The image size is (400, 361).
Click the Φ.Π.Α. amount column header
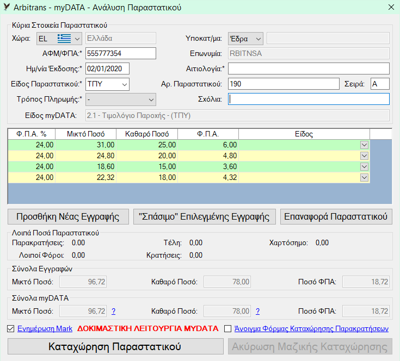208,134
